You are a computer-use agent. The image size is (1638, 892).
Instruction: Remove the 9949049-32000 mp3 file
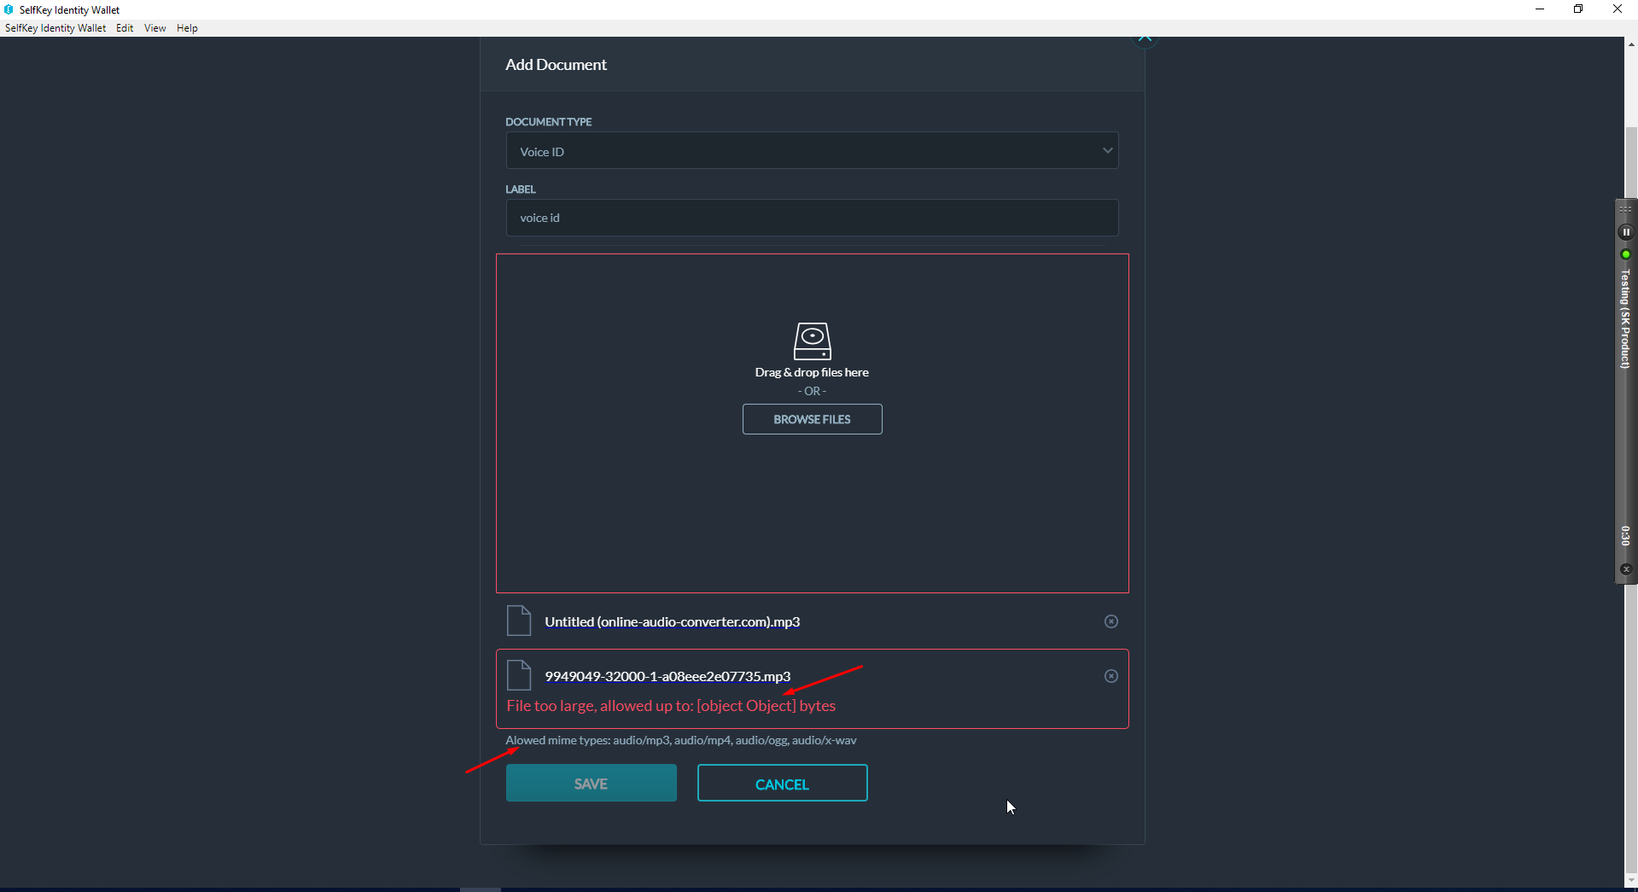point(1110,676)
